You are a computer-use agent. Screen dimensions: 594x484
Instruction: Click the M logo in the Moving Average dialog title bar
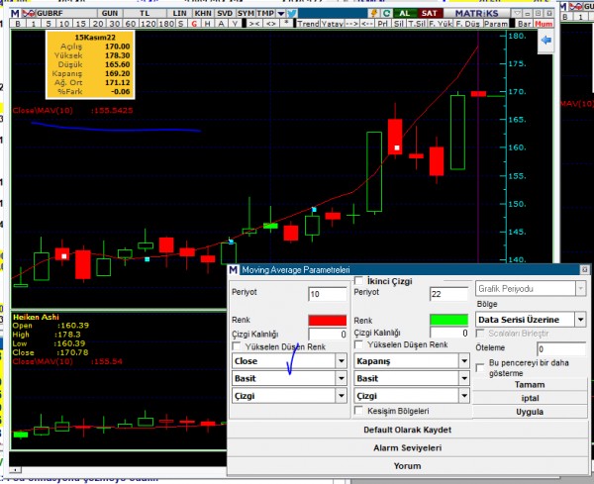[x=234, y=269]
